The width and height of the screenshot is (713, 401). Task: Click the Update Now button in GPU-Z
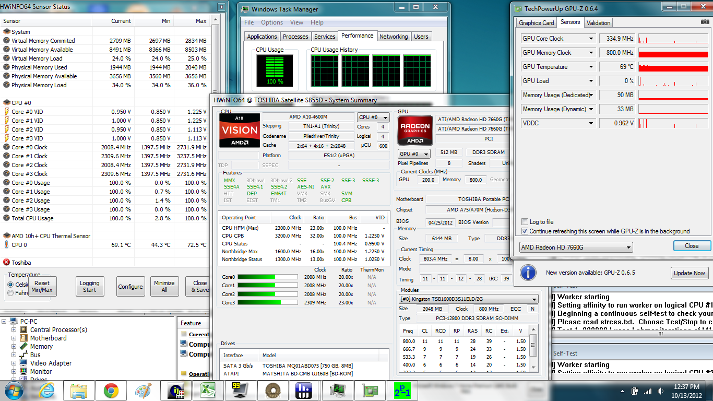689,273
